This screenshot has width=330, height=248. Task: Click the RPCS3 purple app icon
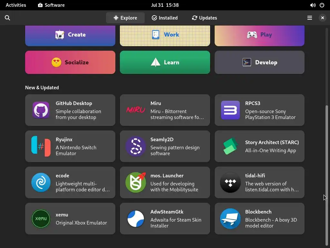tap(230, 110)
